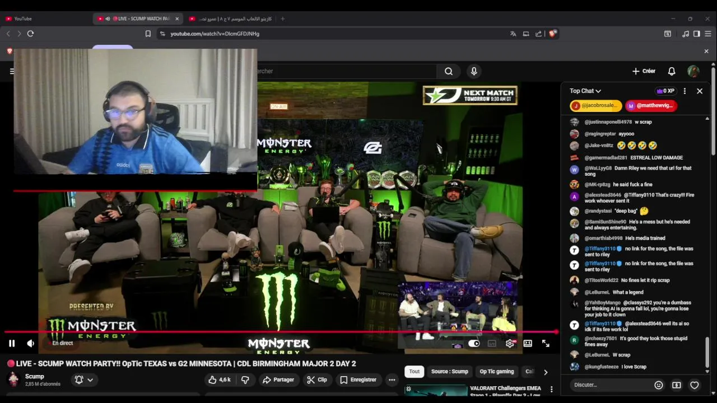Mute the video with the speaker icon
The height and width of the screenshot is (403, 717).
(31, 343)
